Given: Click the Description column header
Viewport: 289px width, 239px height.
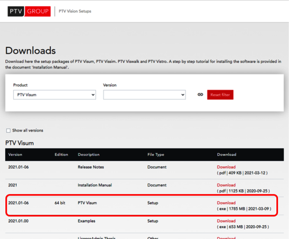Looking at the screenshot, I should (88, 155).
